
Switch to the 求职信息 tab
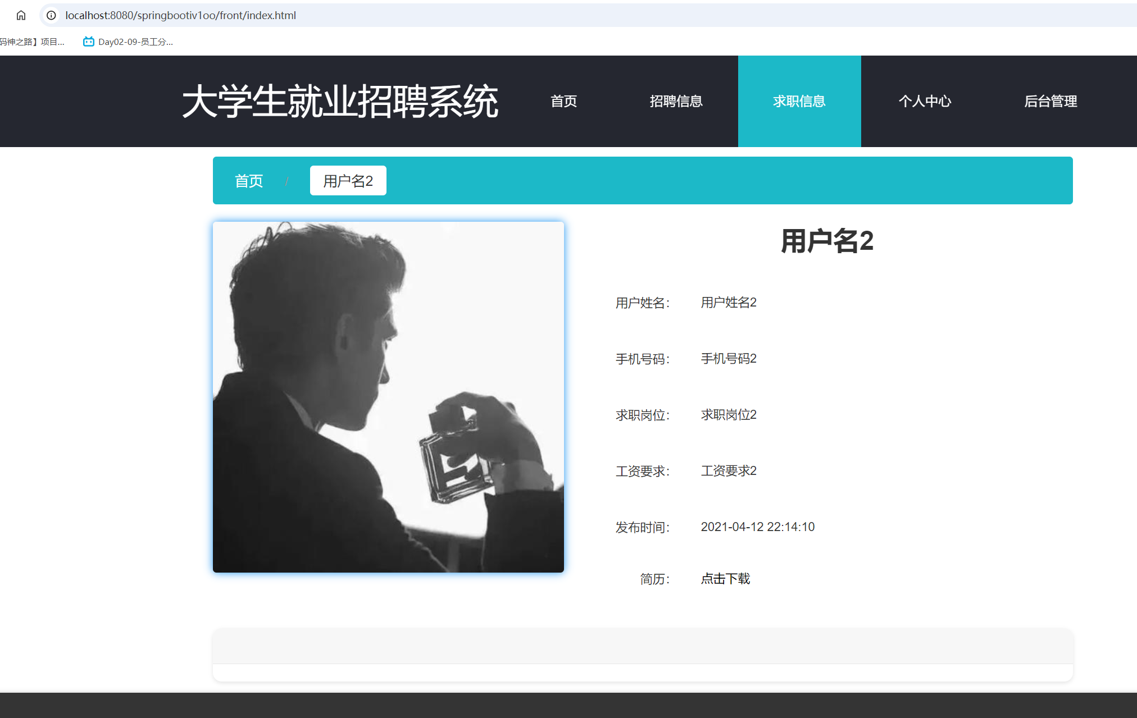799,101
